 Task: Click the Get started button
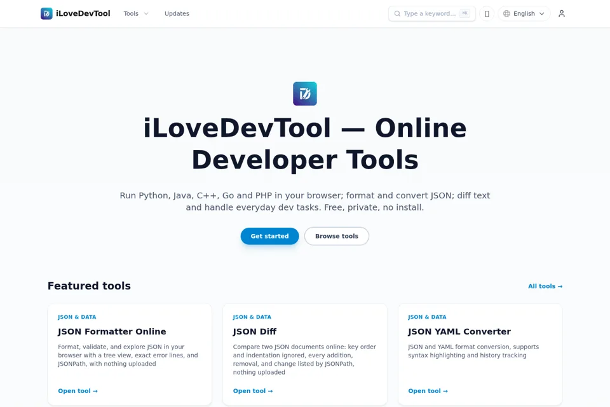269,236
